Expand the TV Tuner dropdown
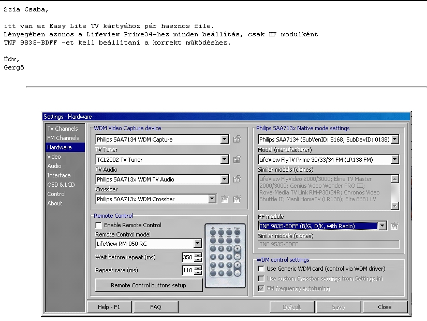Screen dimensions: 427x321 [224, 160]
